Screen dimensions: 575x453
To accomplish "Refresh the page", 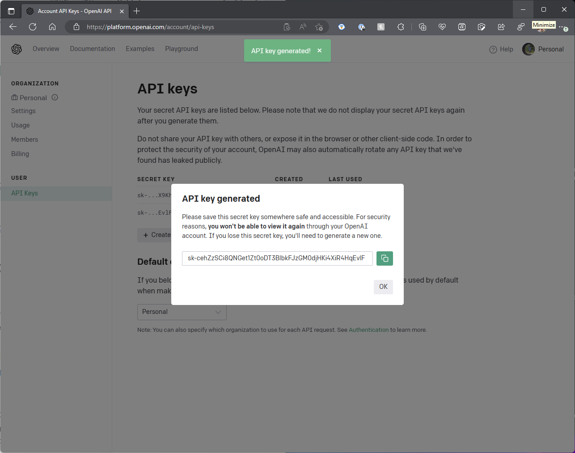I will point(33,27).
